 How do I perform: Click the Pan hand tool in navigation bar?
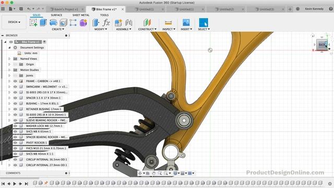click(154, 173)
